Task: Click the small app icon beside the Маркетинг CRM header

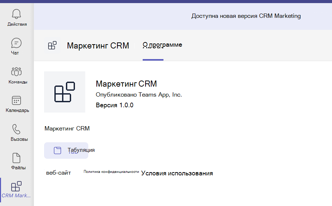Action: click(x=52, y=45)
